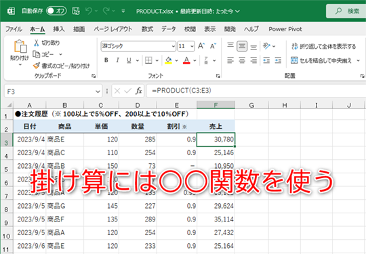The height and width of the screenshot is (254, 366).
Task: Select the column F header
Action: point(216,105)
